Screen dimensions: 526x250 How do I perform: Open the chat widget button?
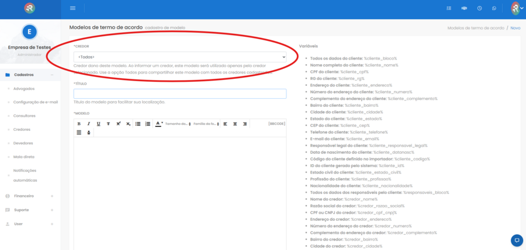[x=517, y=240]
